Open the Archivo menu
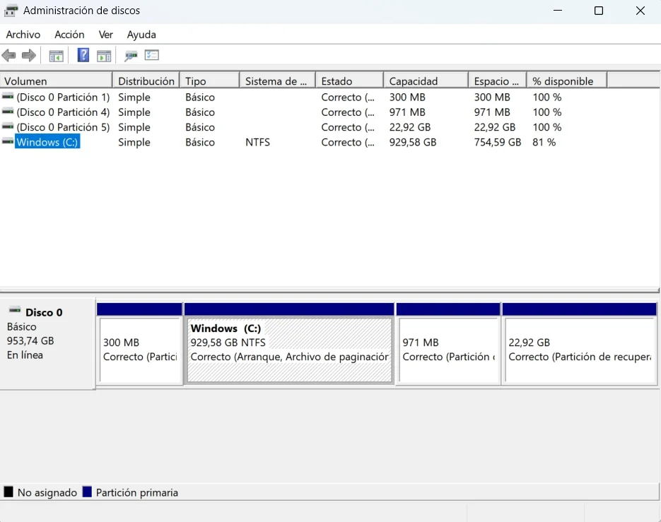The image size is (661, 522). (x=23, y=35)
